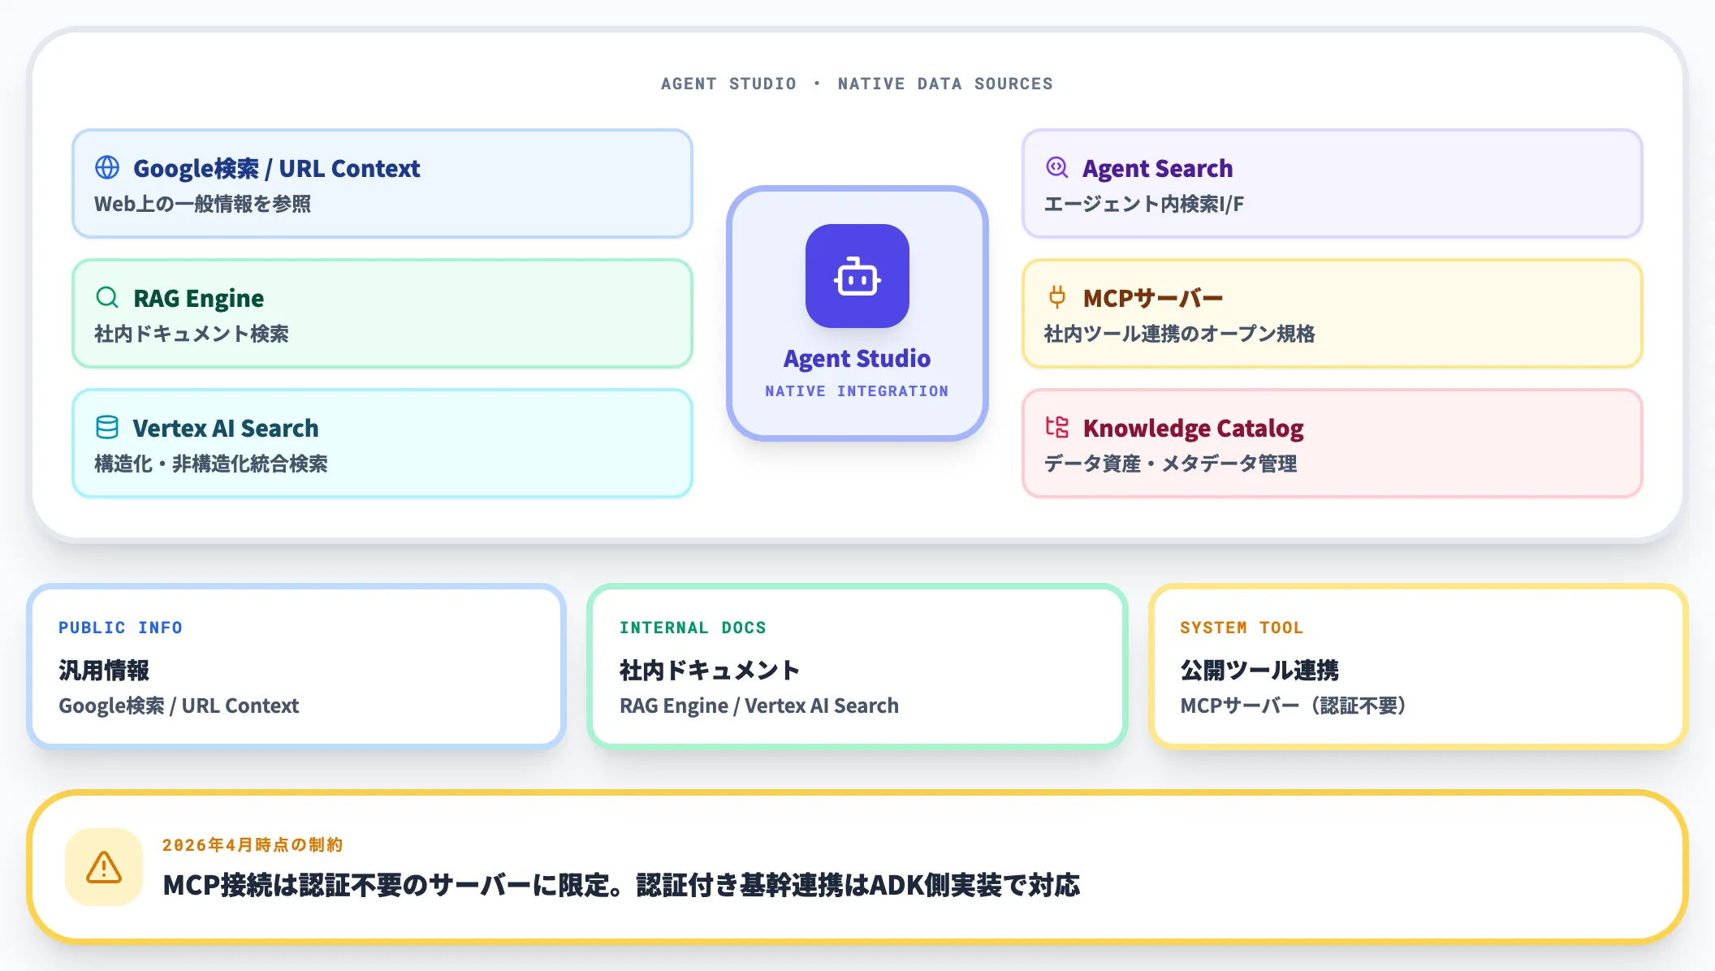Click the database icon next to Vertex AI Search
Viewport: 1715px width, 971px height.
(x=106, y=428)
